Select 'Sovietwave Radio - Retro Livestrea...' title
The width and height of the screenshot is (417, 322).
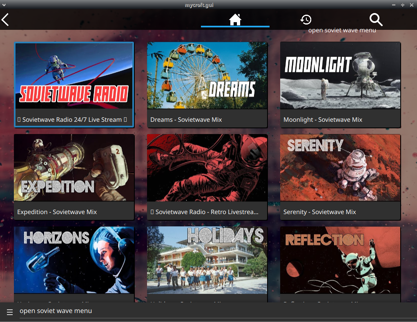tap(204, 212)
